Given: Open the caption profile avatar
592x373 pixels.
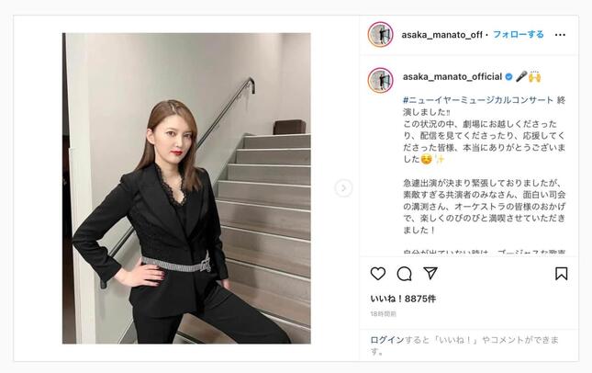Looking at the screenshot, I should (x=381, y=80).
